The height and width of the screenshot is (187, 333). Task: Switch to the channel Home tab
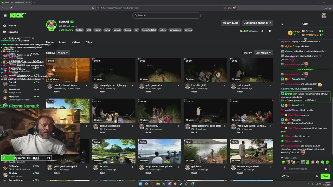(50, 42)
